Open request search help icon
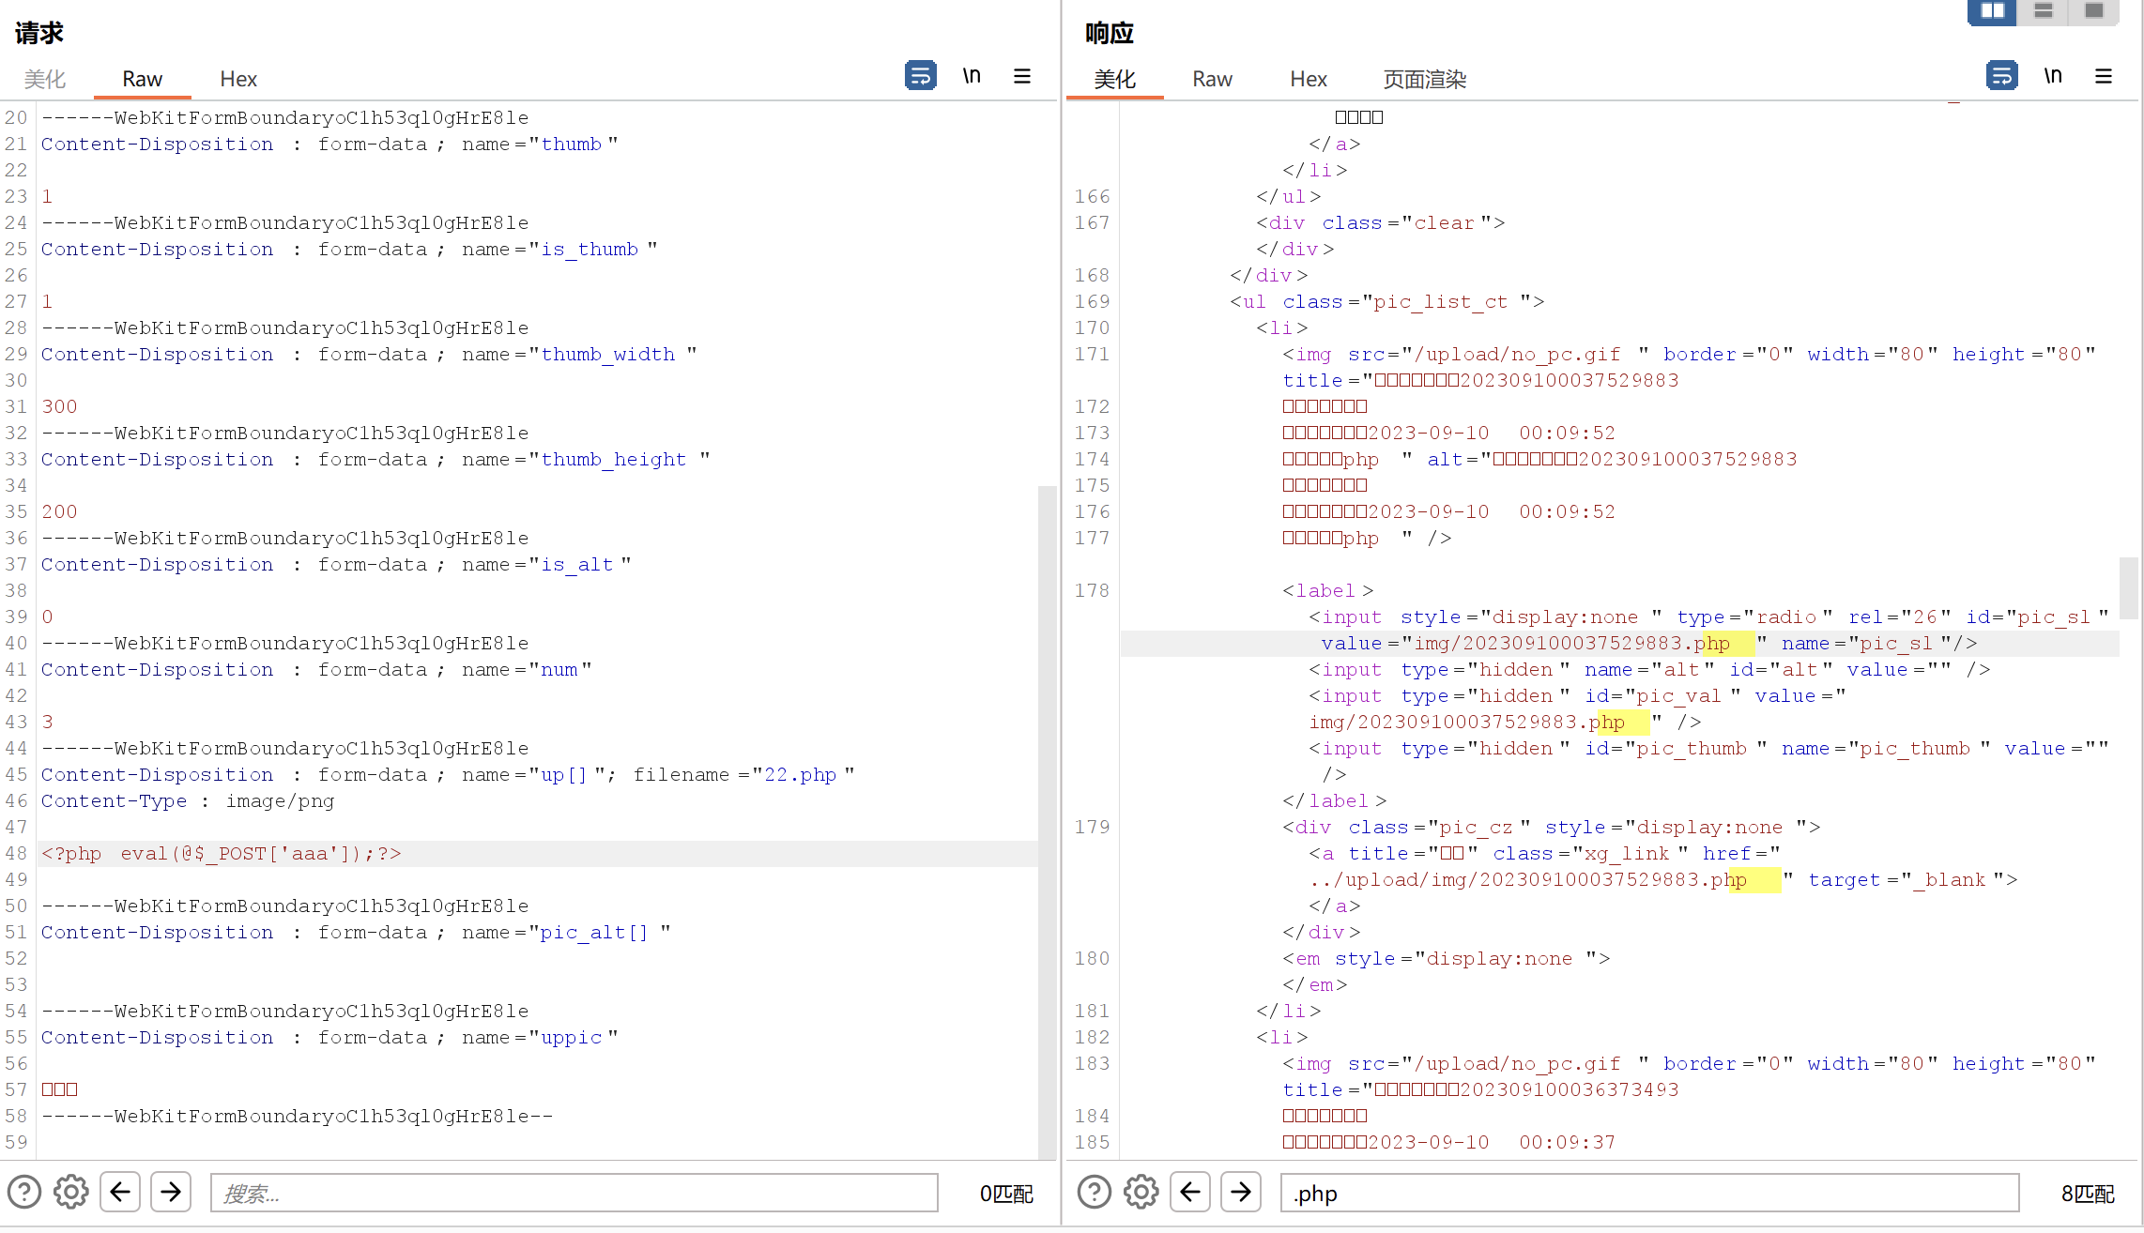The image size is (2144, 1233). click(x=24, y=1193)
